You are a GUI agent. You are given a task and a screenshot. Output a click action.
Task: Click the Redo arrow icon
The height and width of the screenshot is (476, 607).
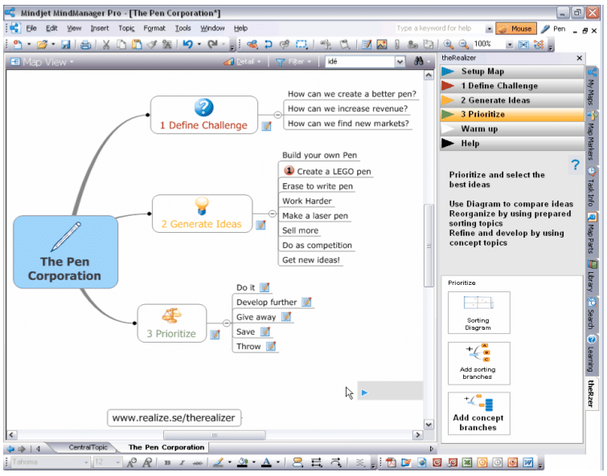(212, 44)
